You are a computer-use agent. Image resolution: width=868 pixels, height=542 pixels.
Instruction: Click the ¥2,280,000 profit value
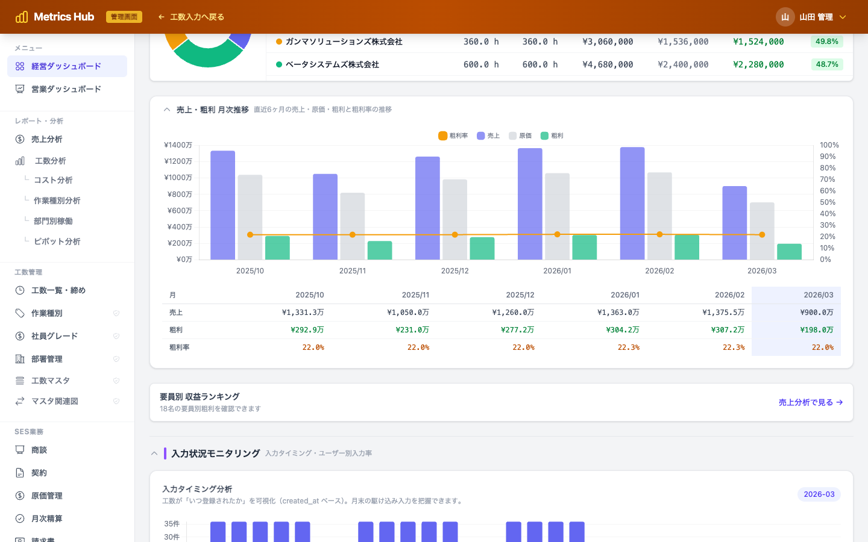[758, 64]
